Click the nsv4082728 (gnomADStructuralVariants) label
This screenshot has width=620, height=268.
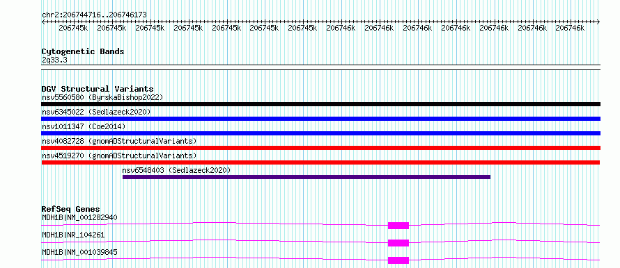tap(119, 141)
